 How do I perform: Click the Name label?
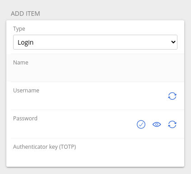pyautogui.click(x=21, y=63)
